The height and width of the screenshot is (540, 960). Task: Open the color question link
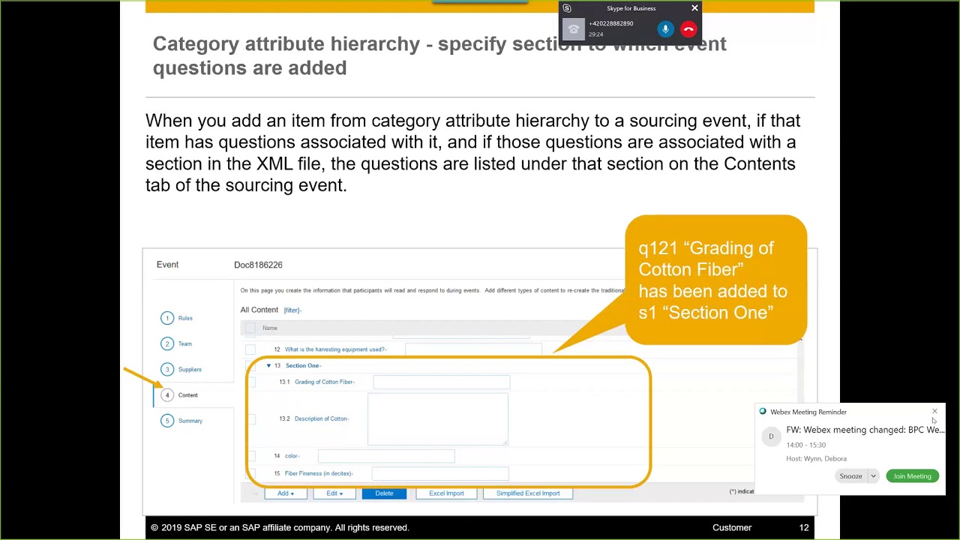click(292, 456)
